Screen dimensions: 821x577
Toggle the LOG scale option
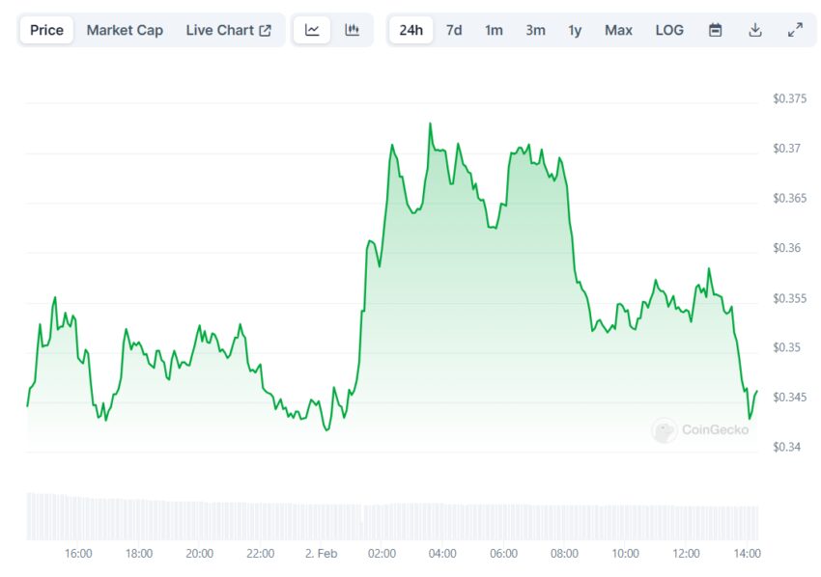tap(669, 30)
